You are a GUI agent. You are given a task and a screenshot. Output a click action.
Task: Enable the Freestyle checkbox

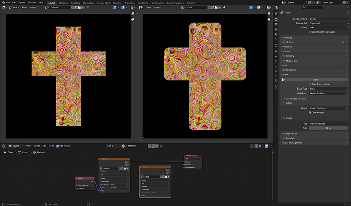pos(284,138)
